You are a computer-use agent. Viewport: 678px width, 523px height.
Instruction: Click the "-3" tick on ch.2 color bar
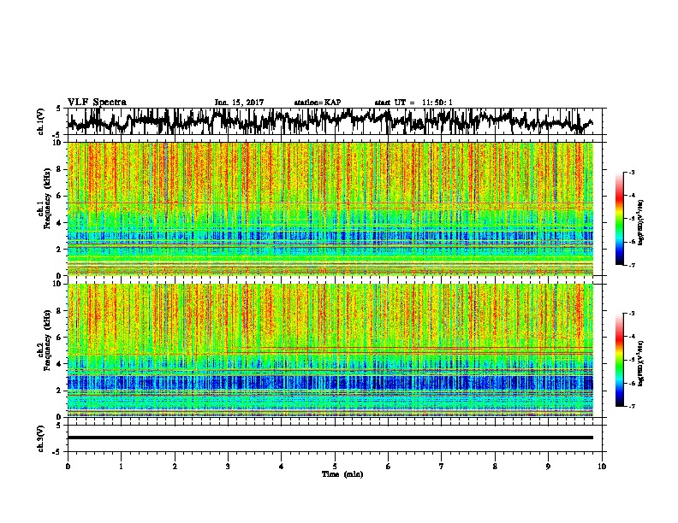(631, 314)
